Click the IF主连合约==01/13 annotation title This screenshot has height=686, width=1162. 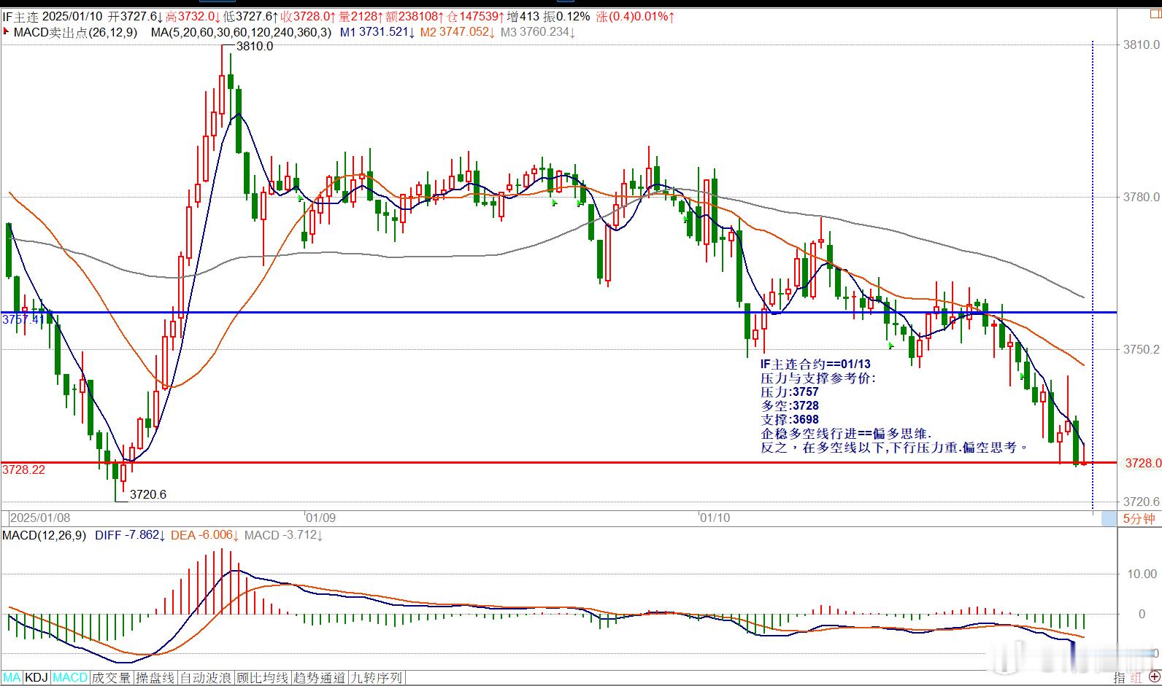(815, 364)
